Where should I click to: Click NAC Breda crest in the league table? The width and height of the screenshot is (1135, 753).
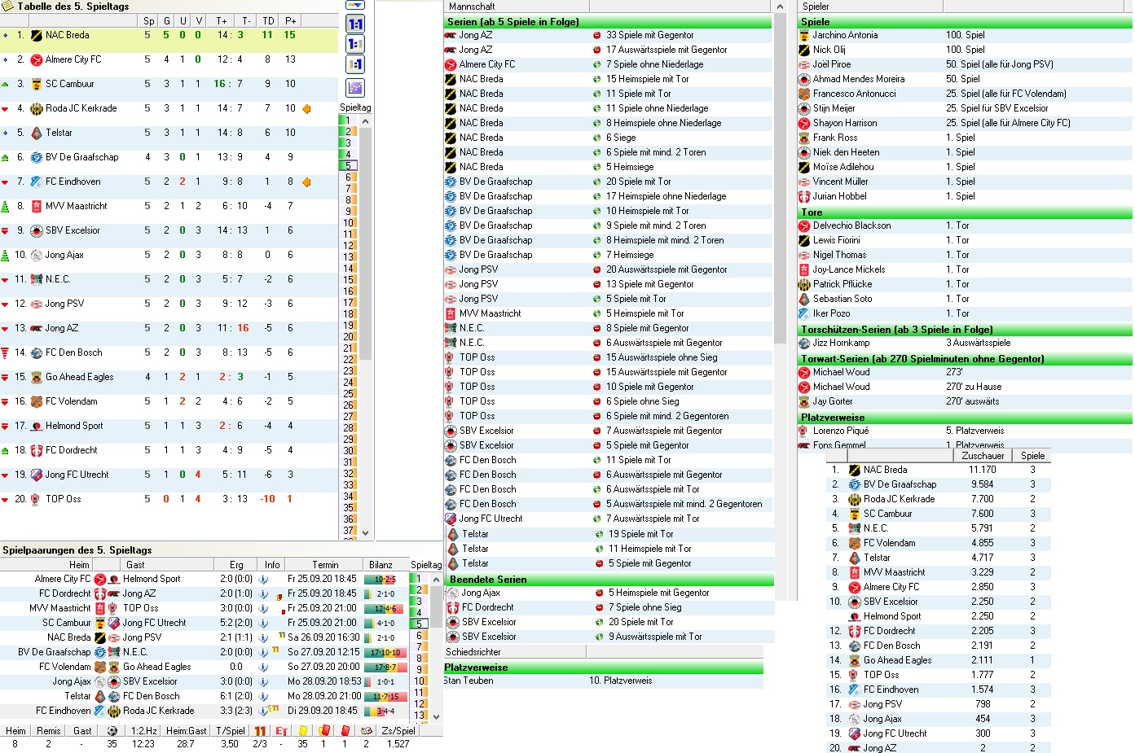click(37, 35)
